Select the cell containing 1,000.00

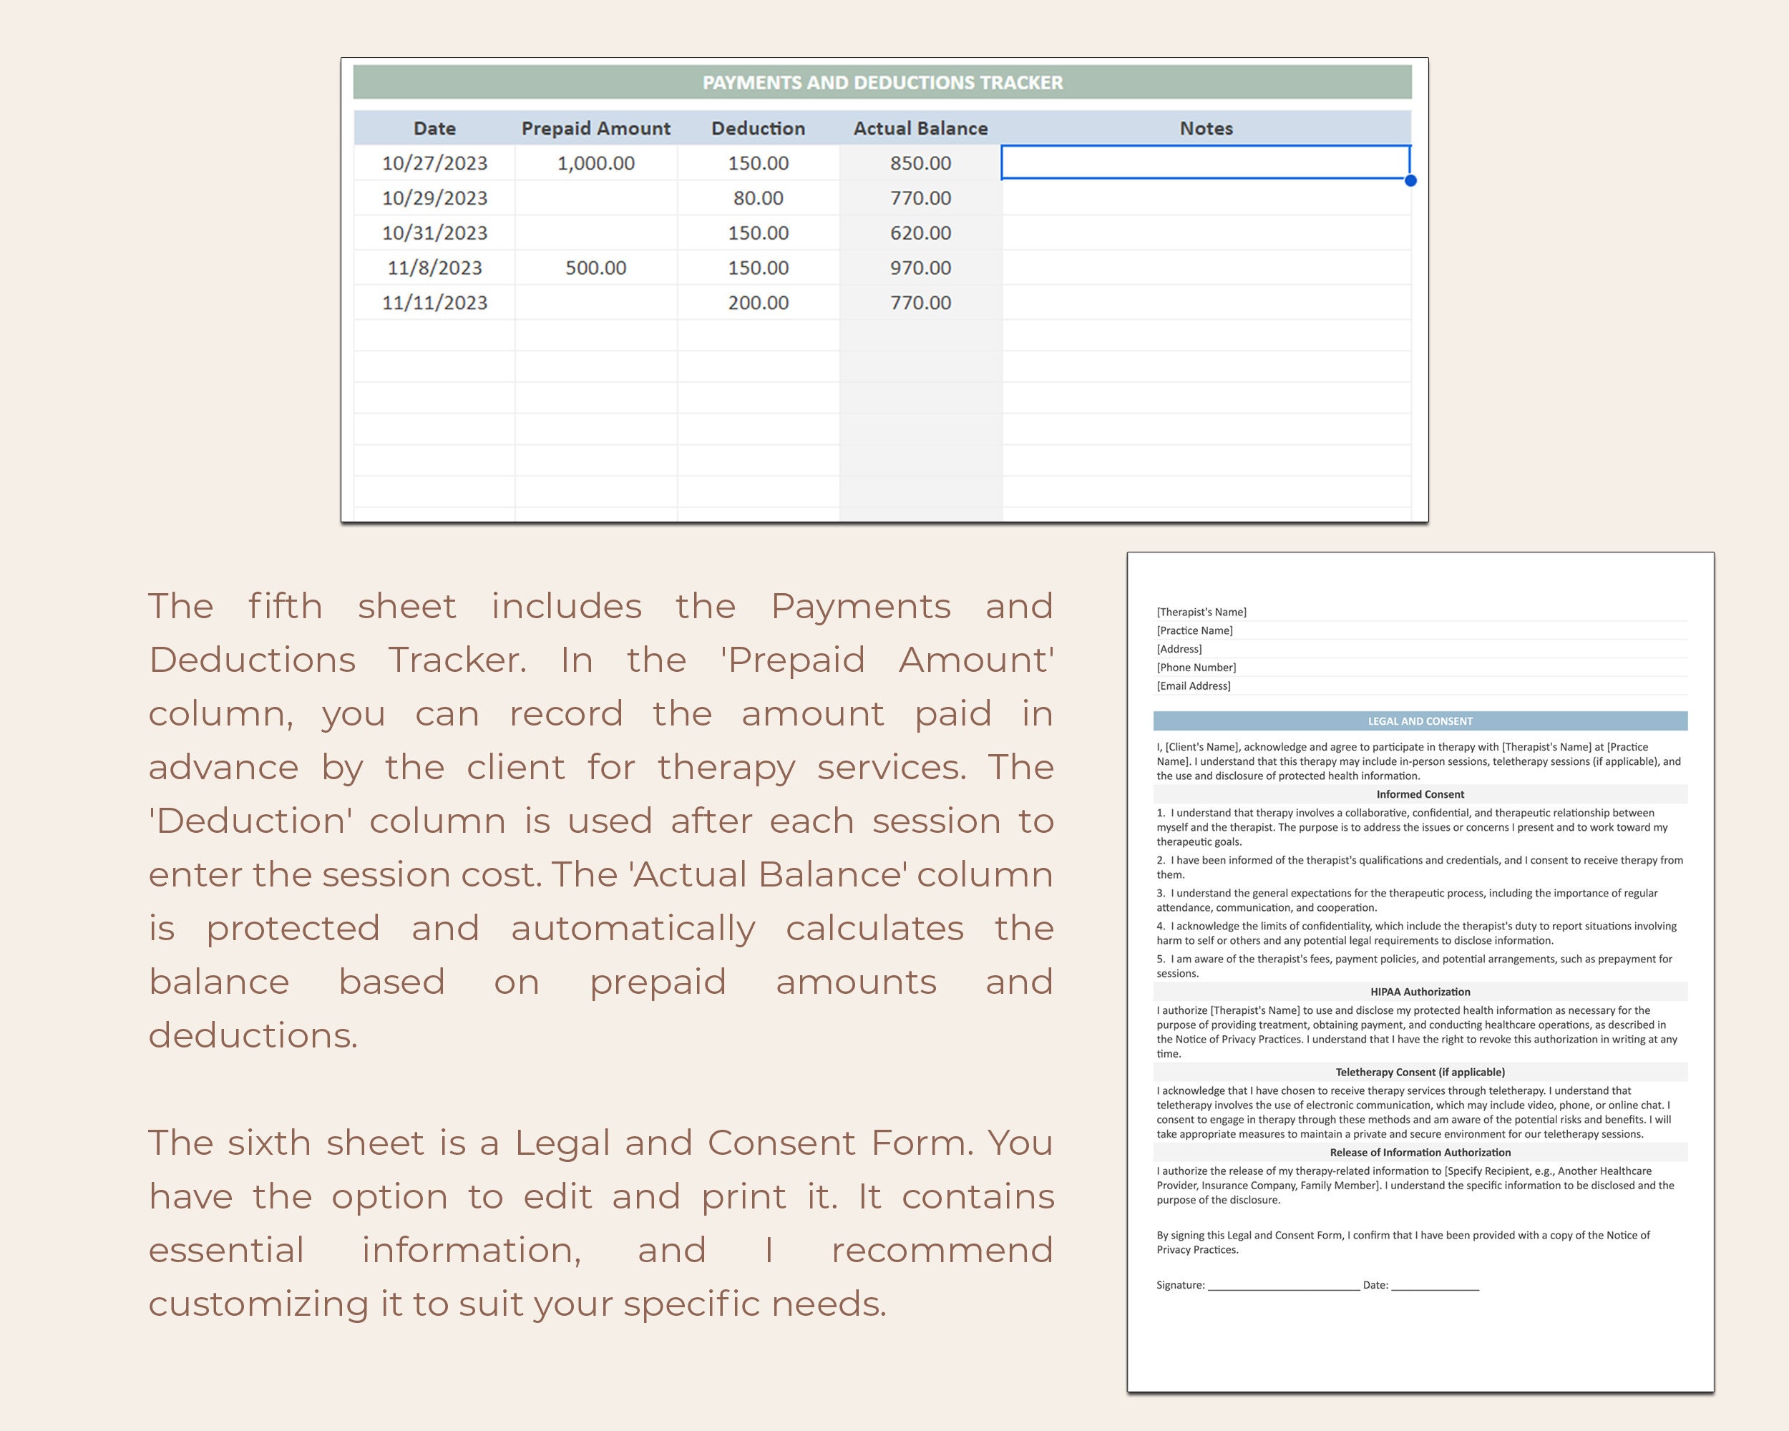[596, 163]
